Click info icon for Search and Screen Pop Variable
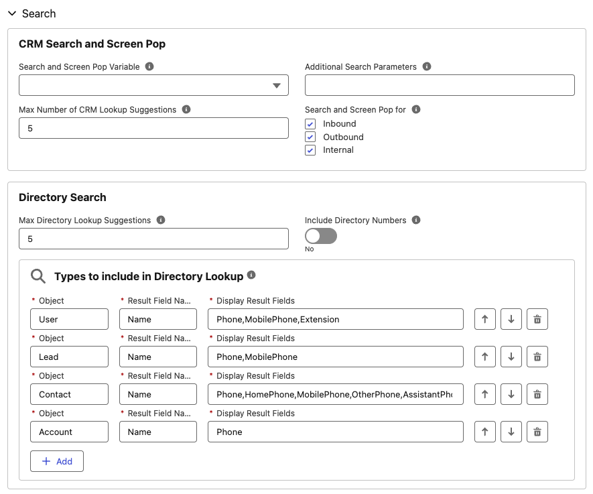The height and width of the screenshot is (494, 593). tap(149, 66)
